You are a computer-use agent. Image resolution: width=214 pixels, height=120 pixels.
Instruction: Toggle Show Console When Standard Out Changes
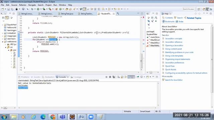coord(129,77)
